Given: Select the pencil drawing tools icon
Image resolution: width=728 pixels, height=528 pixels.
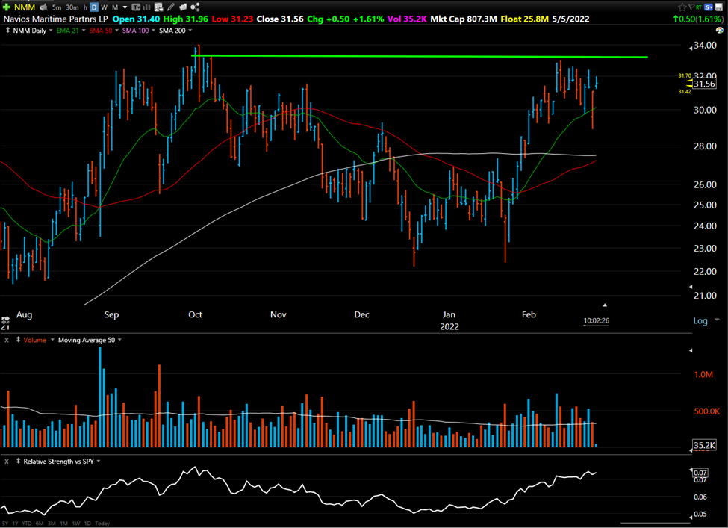Looking at the screenshot, I should [171, 7].
